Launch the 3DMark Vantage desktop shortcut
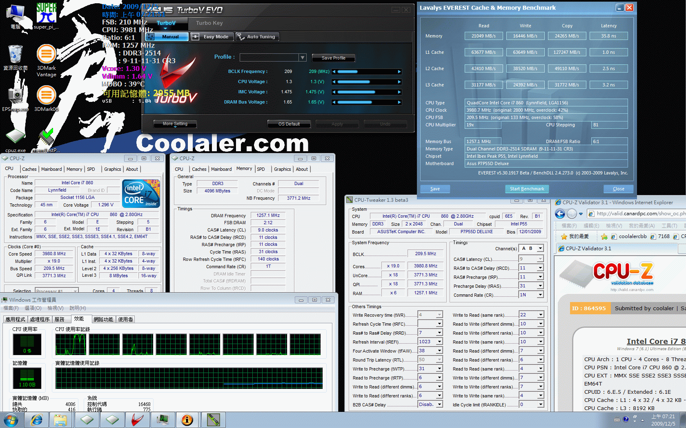Viewport: 686px width, 428px height. point(46,60)
